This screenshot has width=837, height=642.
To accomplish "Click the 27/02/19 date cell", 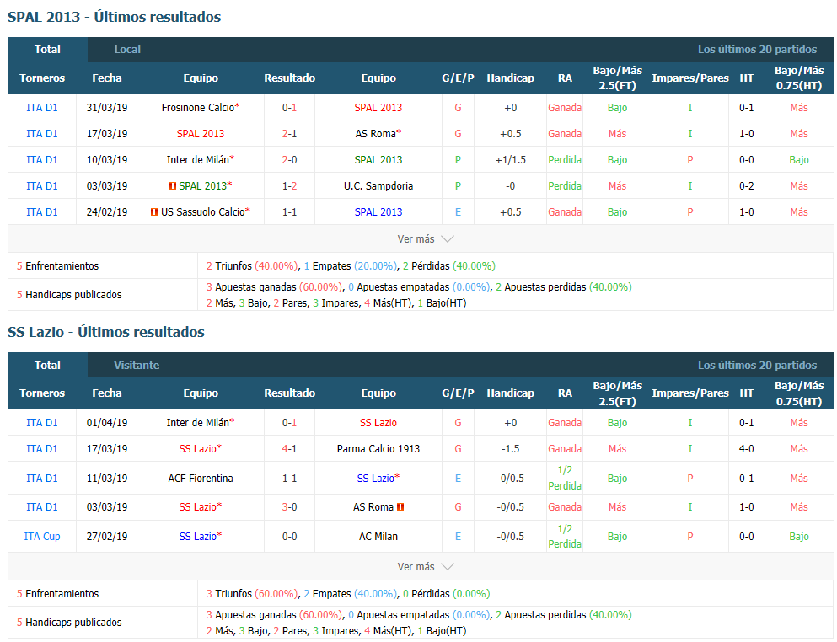I will tap(107, 537).
